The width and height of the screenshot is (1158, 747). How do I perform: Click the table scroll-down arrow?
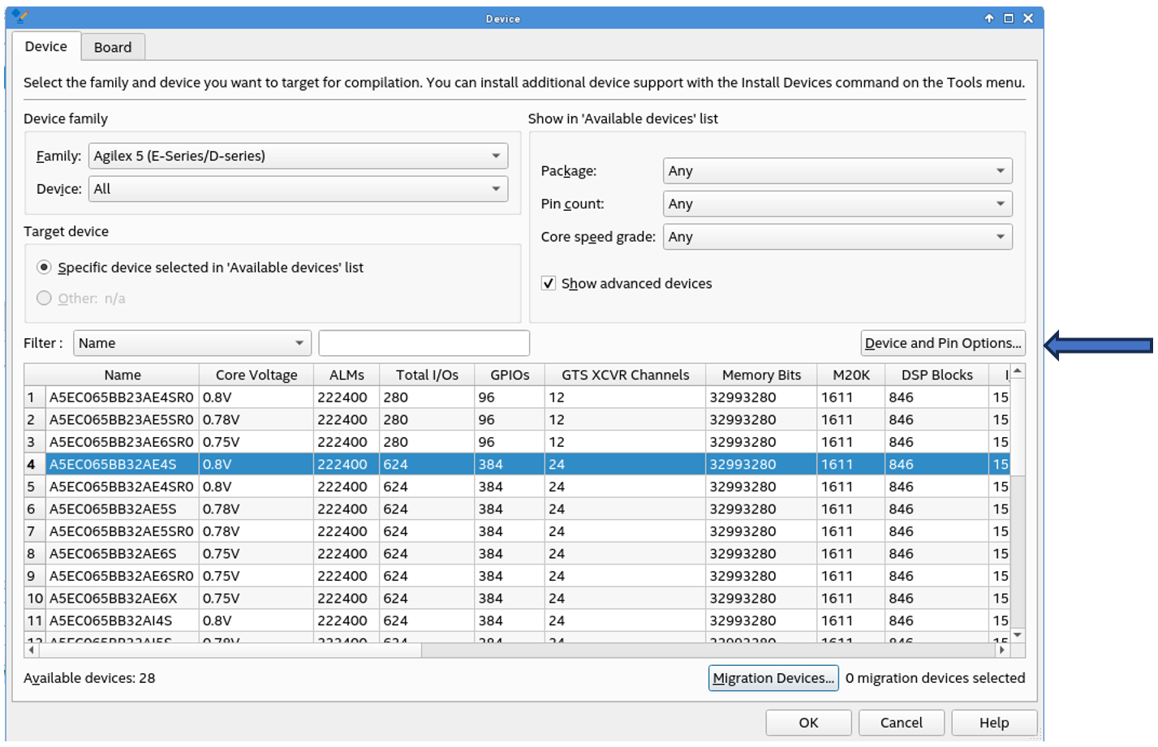tap(1017, 634)
